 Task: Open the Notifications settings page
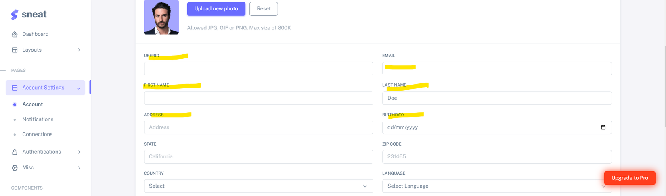coord(38,119)
